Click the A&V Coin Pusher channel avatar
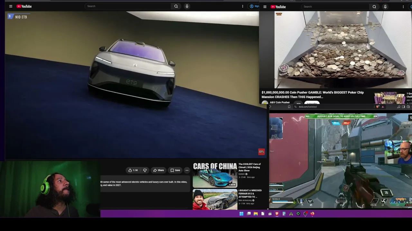The width and height of the screenshot is (412, 231). (x=265, y=103)
